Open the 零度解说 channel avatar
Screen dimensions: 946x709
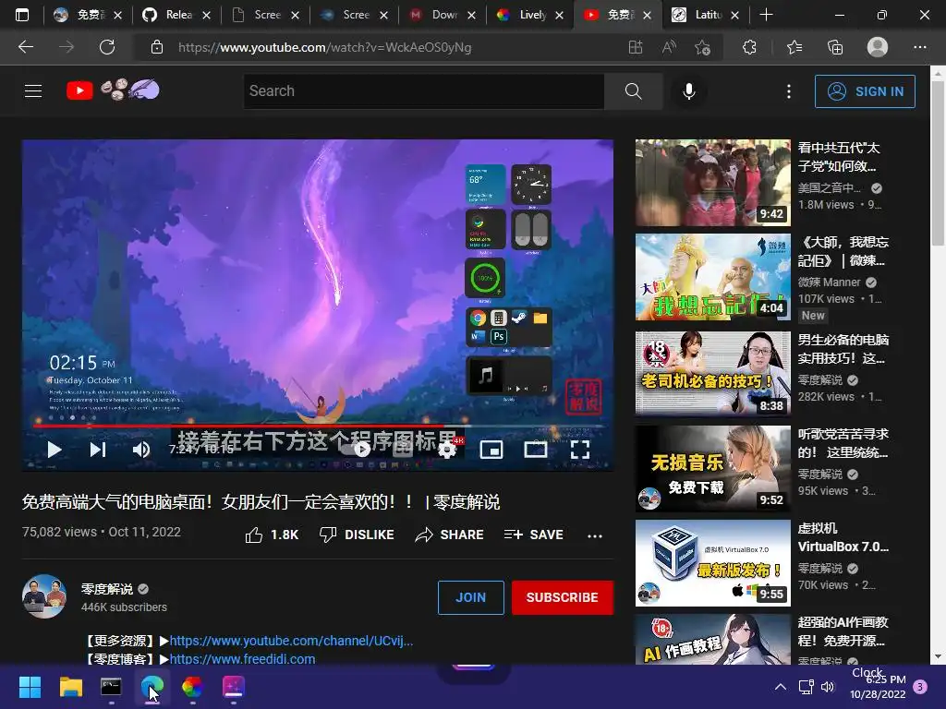pyautogui.click(x=44, y=596)
